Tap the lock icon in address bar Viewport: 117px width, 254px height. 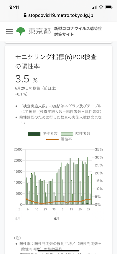[25, 15]
